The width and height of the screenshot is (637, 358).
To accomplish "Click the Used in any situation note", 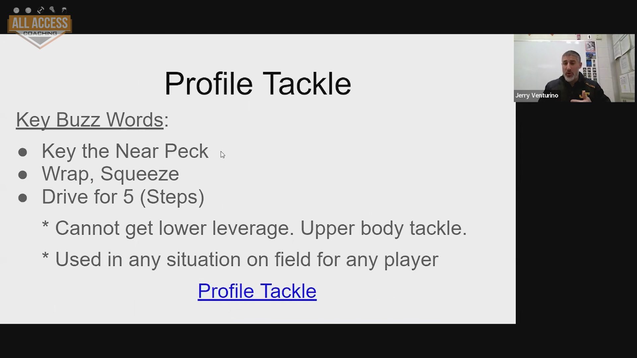I will tap(240, 259).
